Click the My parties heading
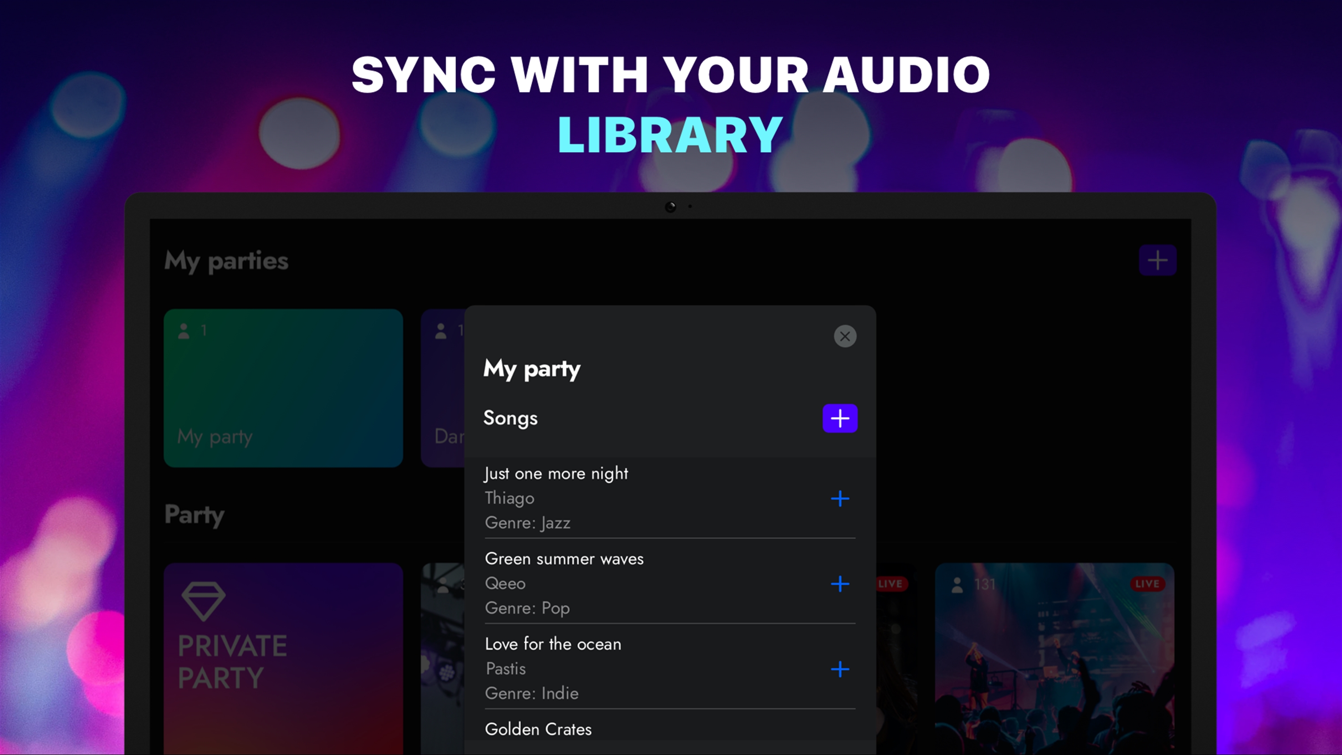 (226, 260)
